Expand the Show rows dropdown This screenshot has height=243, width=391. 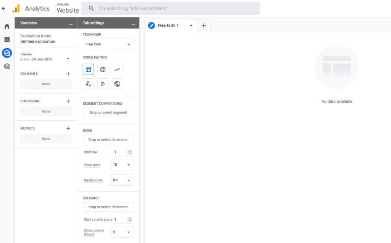point(122,165)
